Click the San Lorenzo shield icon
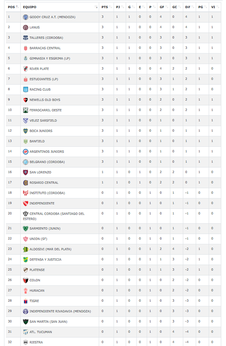Image resolution: width=226 pixels, height=346 pixels. (25, 172)
